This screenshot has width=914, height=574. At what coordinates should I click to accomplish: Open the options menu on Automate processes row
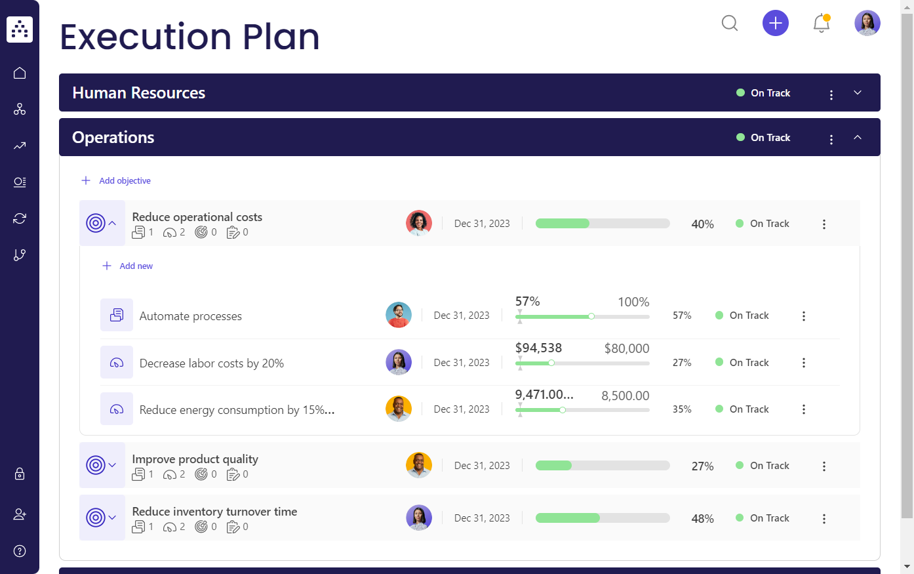[804, 316]
